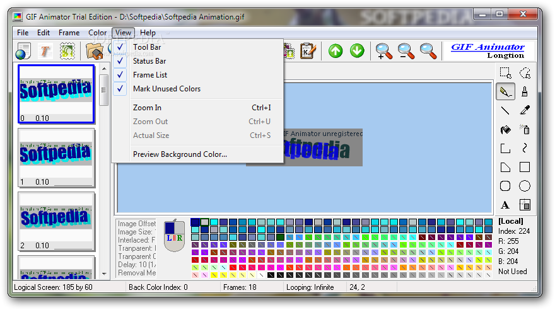Viewport: 555px width, 310px height.
Task: Click frame list scroll down arrow
Action: coord(103,273)
